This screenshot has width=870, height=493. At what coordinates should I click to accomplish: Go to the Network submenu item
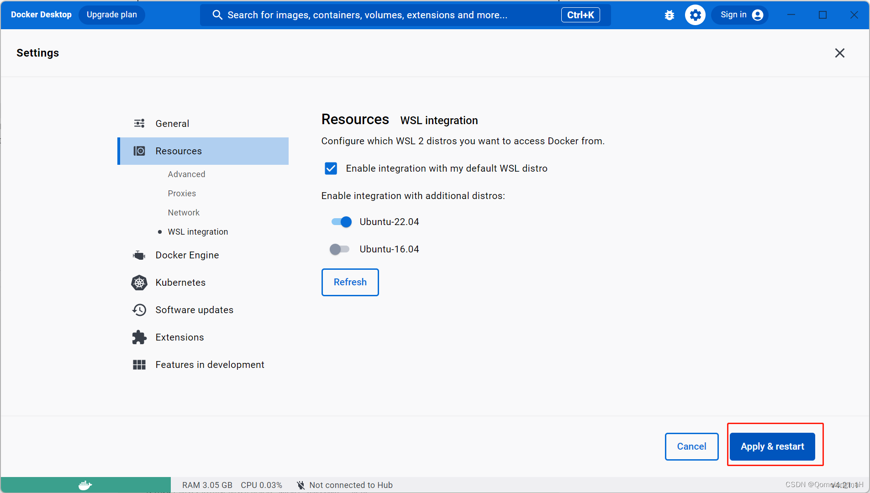[184, 213]
